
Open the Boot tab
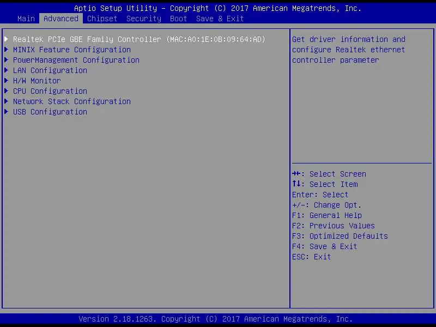tap(178, 19)
